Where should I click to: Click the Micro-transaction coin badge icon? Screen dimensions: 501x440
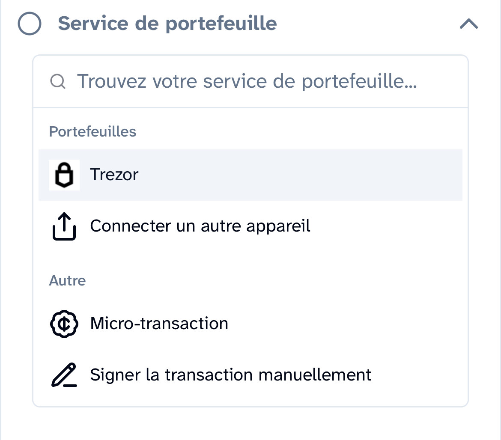point(64,324)
